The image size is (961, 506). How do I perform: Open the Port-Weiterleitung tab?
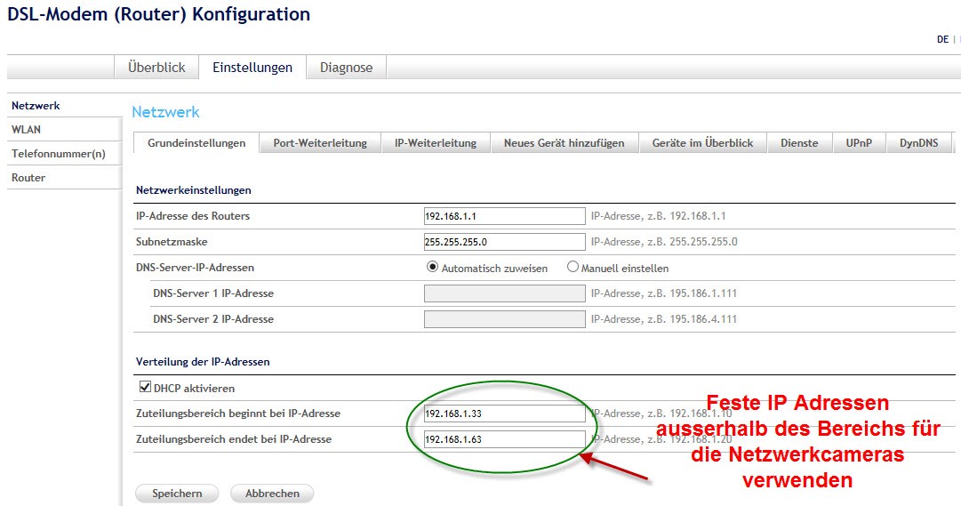[320, 143]
